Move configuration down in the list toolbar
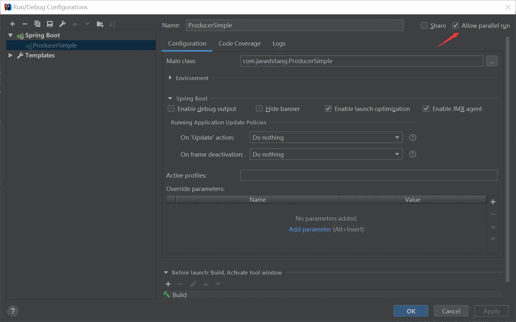Viewport: 516px width, 322px height. (87, 24)
